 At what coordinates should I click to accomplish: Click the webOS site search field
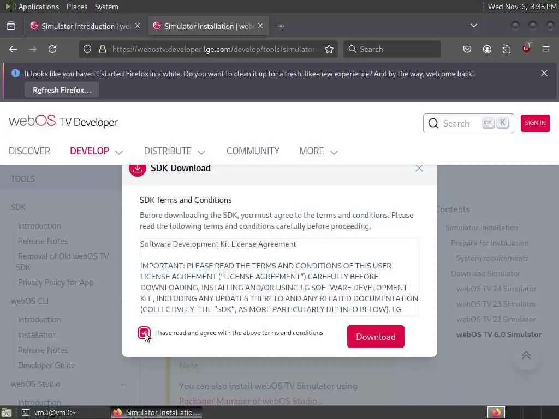(468, 123)
